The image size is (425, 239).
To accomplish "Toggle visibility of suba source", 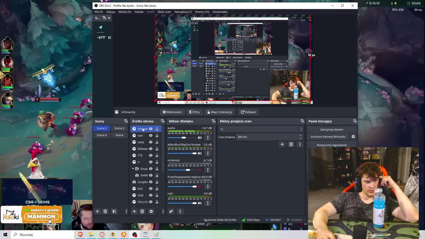I will coord(151,142).
